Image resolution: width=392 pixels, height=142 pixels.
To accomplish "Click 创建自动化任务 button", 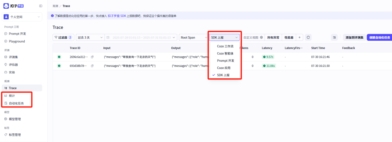I will 379,37.
